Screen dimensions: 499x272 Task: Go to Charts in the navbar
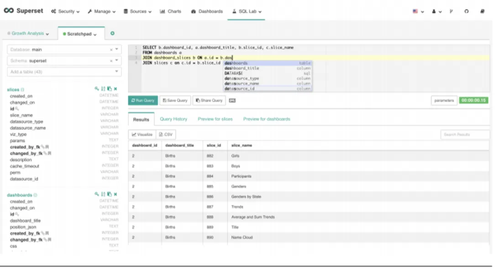pyautogui.click(x=171, y=11)
